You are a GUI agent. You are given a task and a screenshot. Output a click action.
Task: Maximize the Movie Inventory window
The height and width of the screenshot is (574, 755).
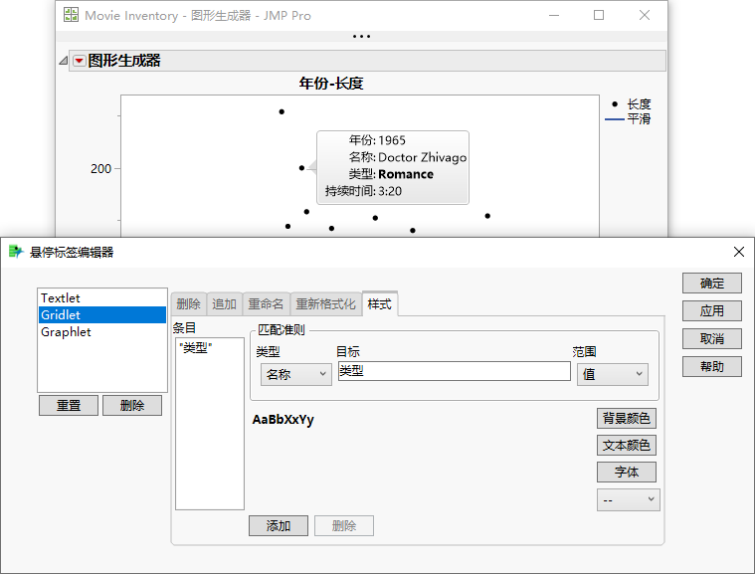(599, 15)
